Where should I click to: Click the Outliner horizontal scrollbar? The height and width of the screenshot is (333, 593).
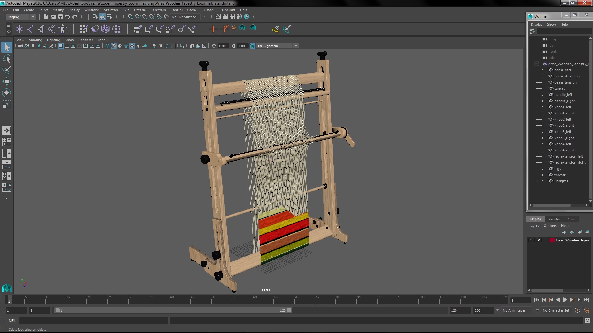click(x=552, y=205)
